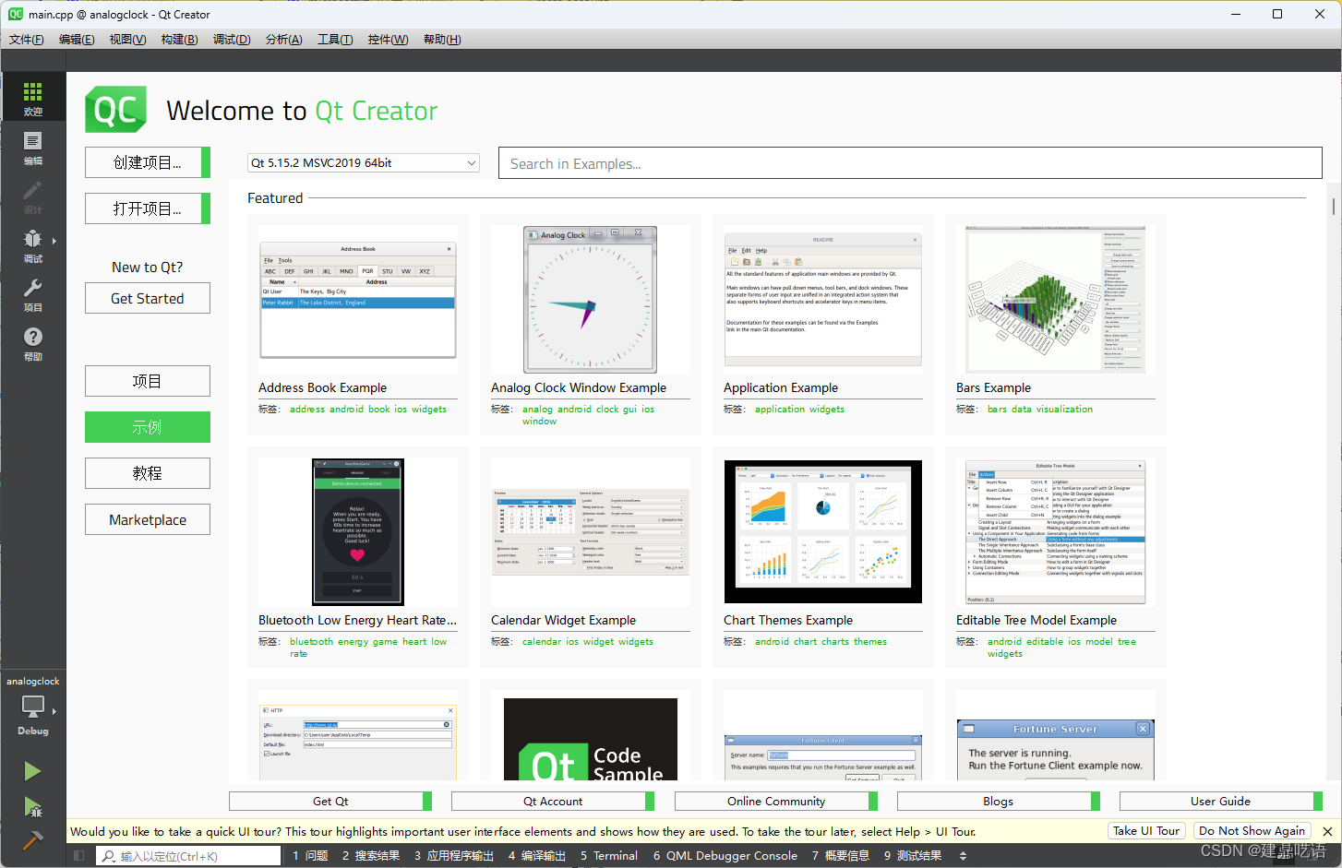
Task: Open 控件(W) menu
Action: click(x=388, y=40)
